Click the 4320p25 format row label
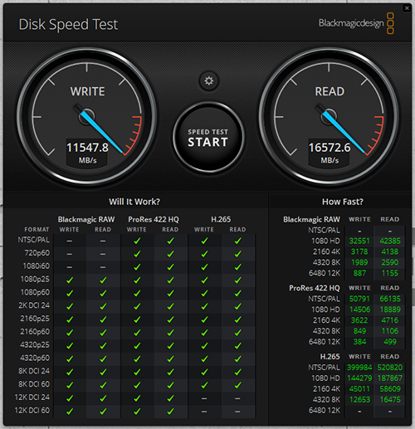Screen dimensions: 415x429 pyautogui.click(x=35, y=345)
